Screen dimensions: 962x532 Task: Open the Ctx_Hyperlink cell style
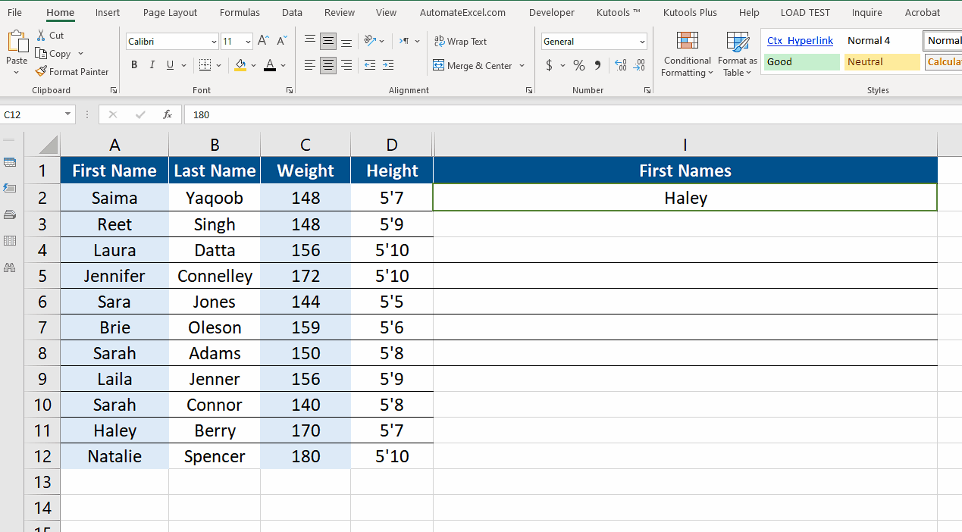[x=800, y=40]
